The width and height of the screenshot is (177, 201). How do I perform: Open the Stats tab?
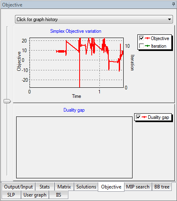(x=45, y=187)
